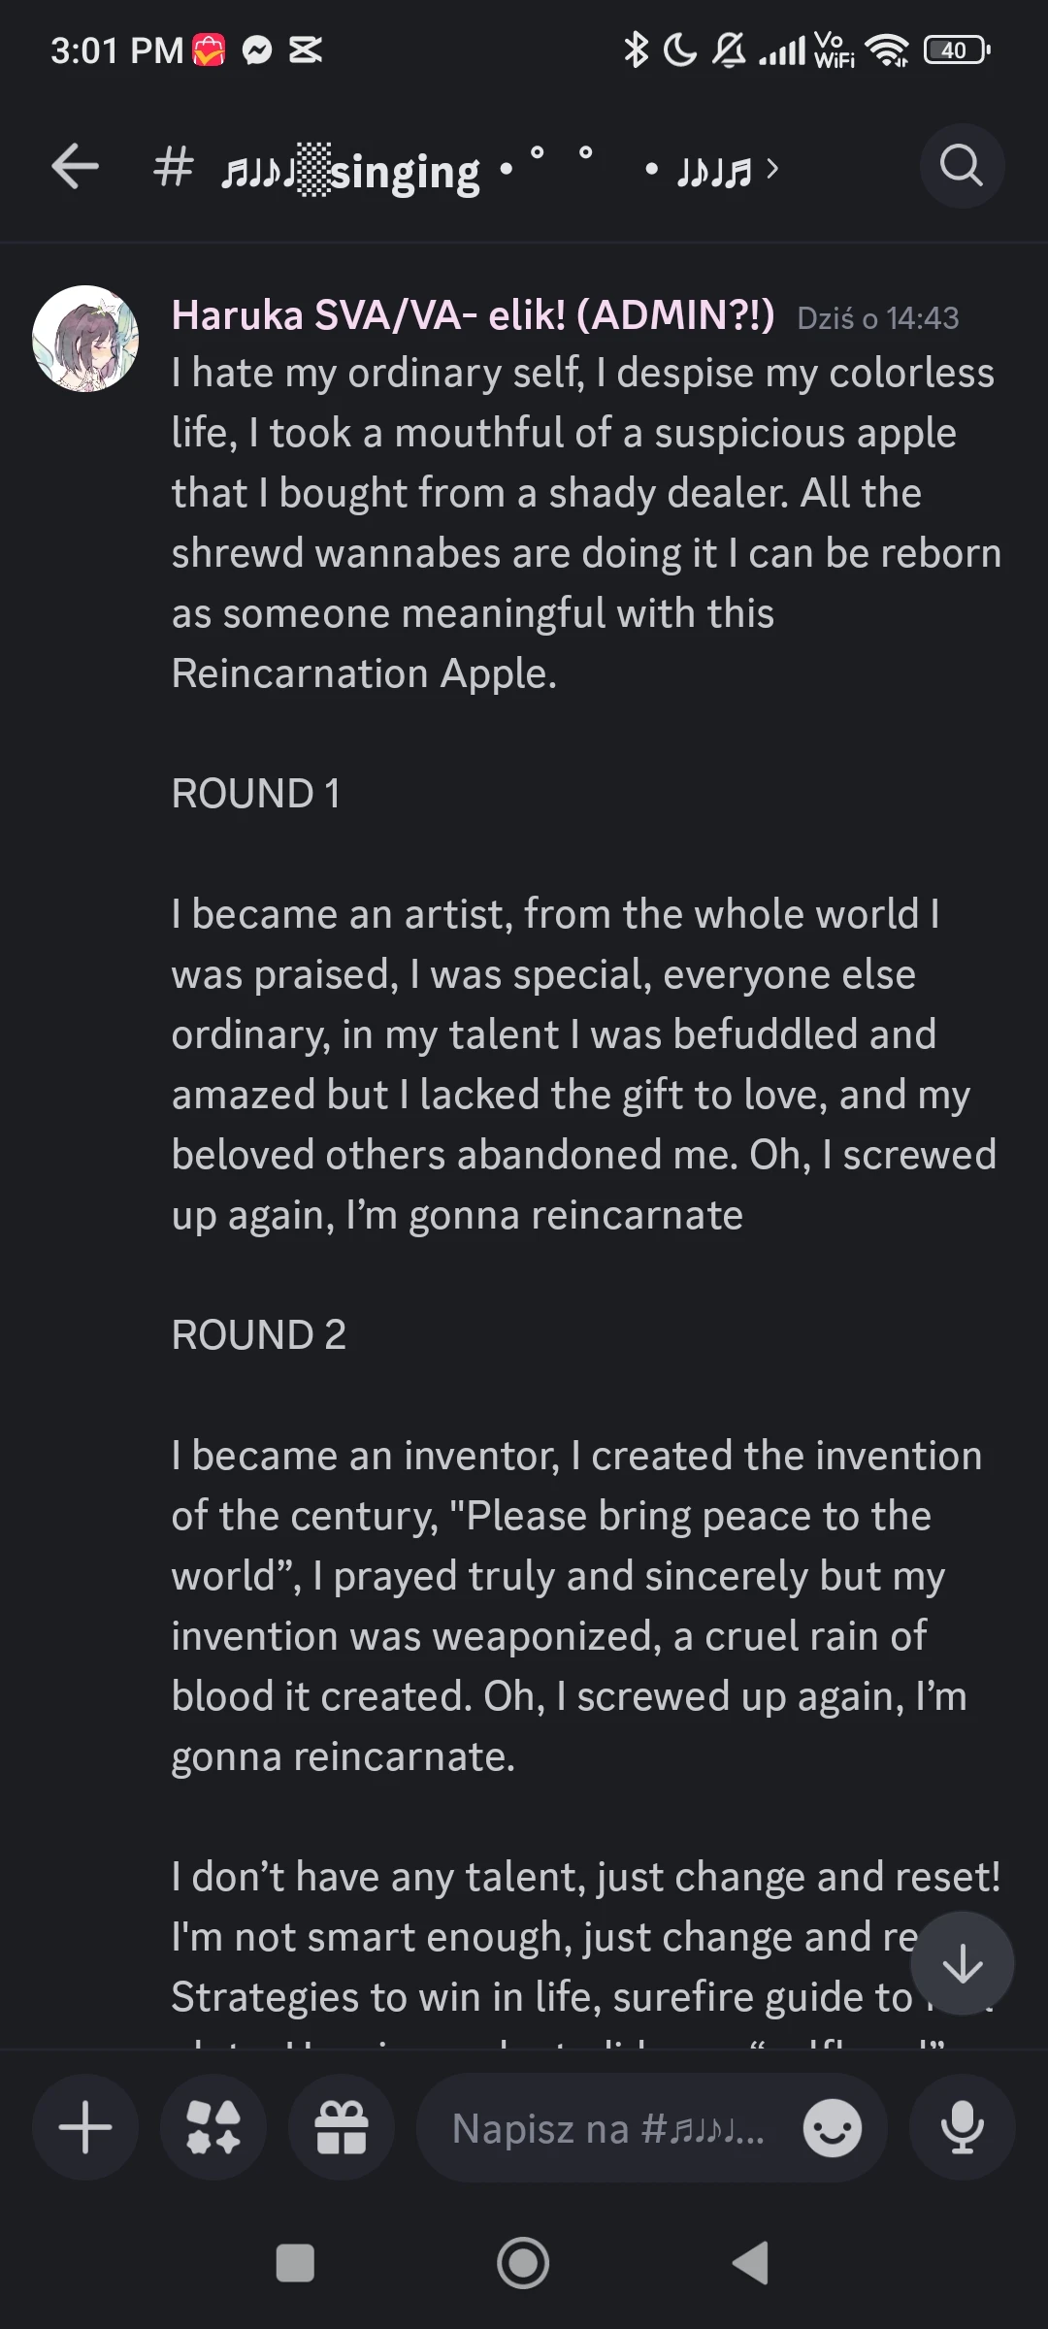This screenshot has width=1048, height=2329.
Task: Focus the Napisz na message input
Action: pyautogui.click(x=607, y=2128)
